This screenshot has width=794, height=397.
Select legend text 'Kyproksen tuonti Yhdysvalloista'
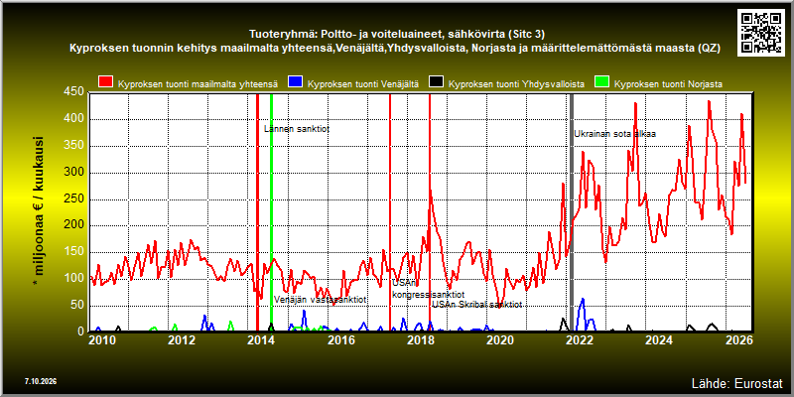pos(516,84)
